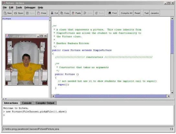Click the Find binoculars button
This screenshot has height=134, width=176.
click(113, 13)
